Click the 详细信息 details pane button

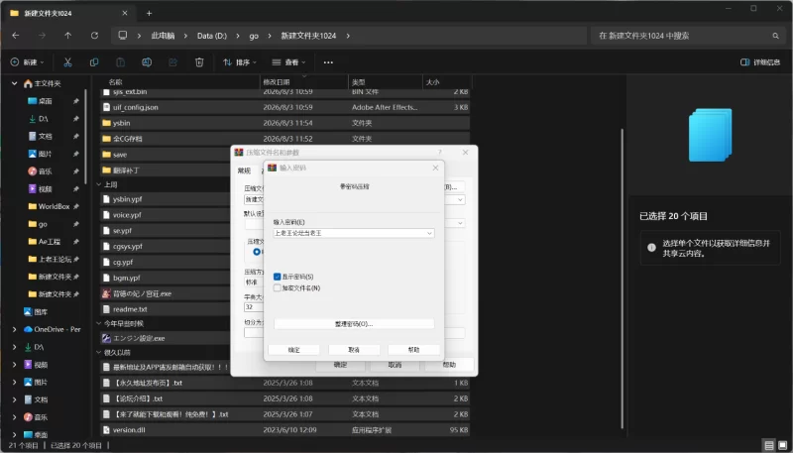[760, 62]
